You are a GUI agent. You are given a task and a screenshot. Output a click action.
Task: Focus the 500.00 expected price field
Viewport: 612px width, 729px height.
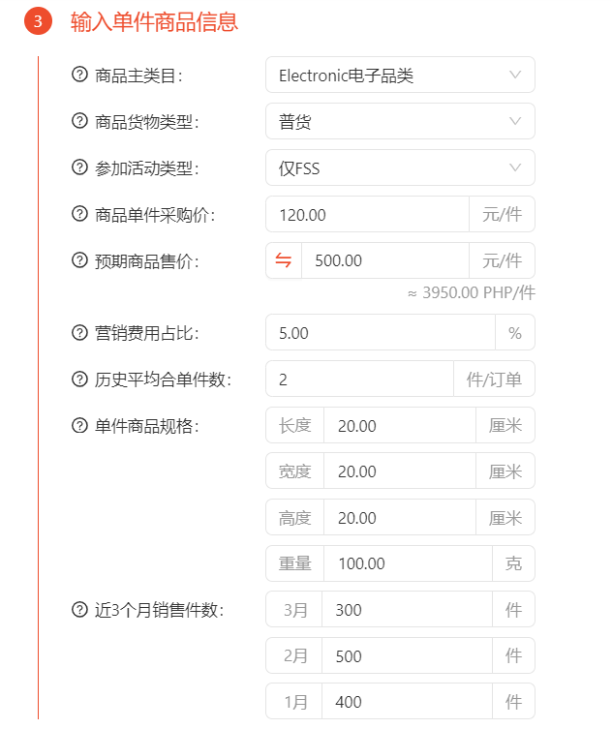coord(385,260)
